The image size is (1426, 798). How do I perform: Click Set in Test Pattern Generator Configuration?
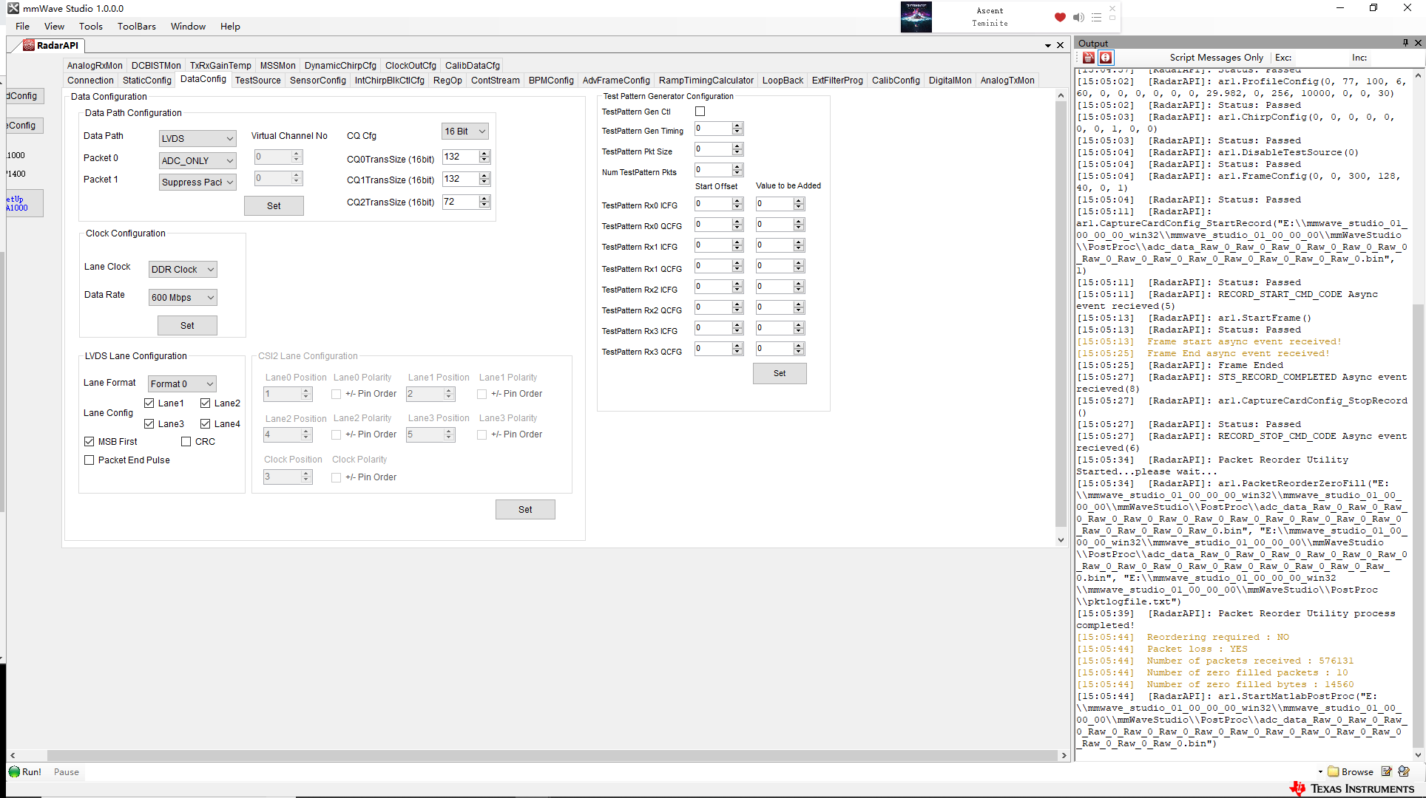pos(780,374)
